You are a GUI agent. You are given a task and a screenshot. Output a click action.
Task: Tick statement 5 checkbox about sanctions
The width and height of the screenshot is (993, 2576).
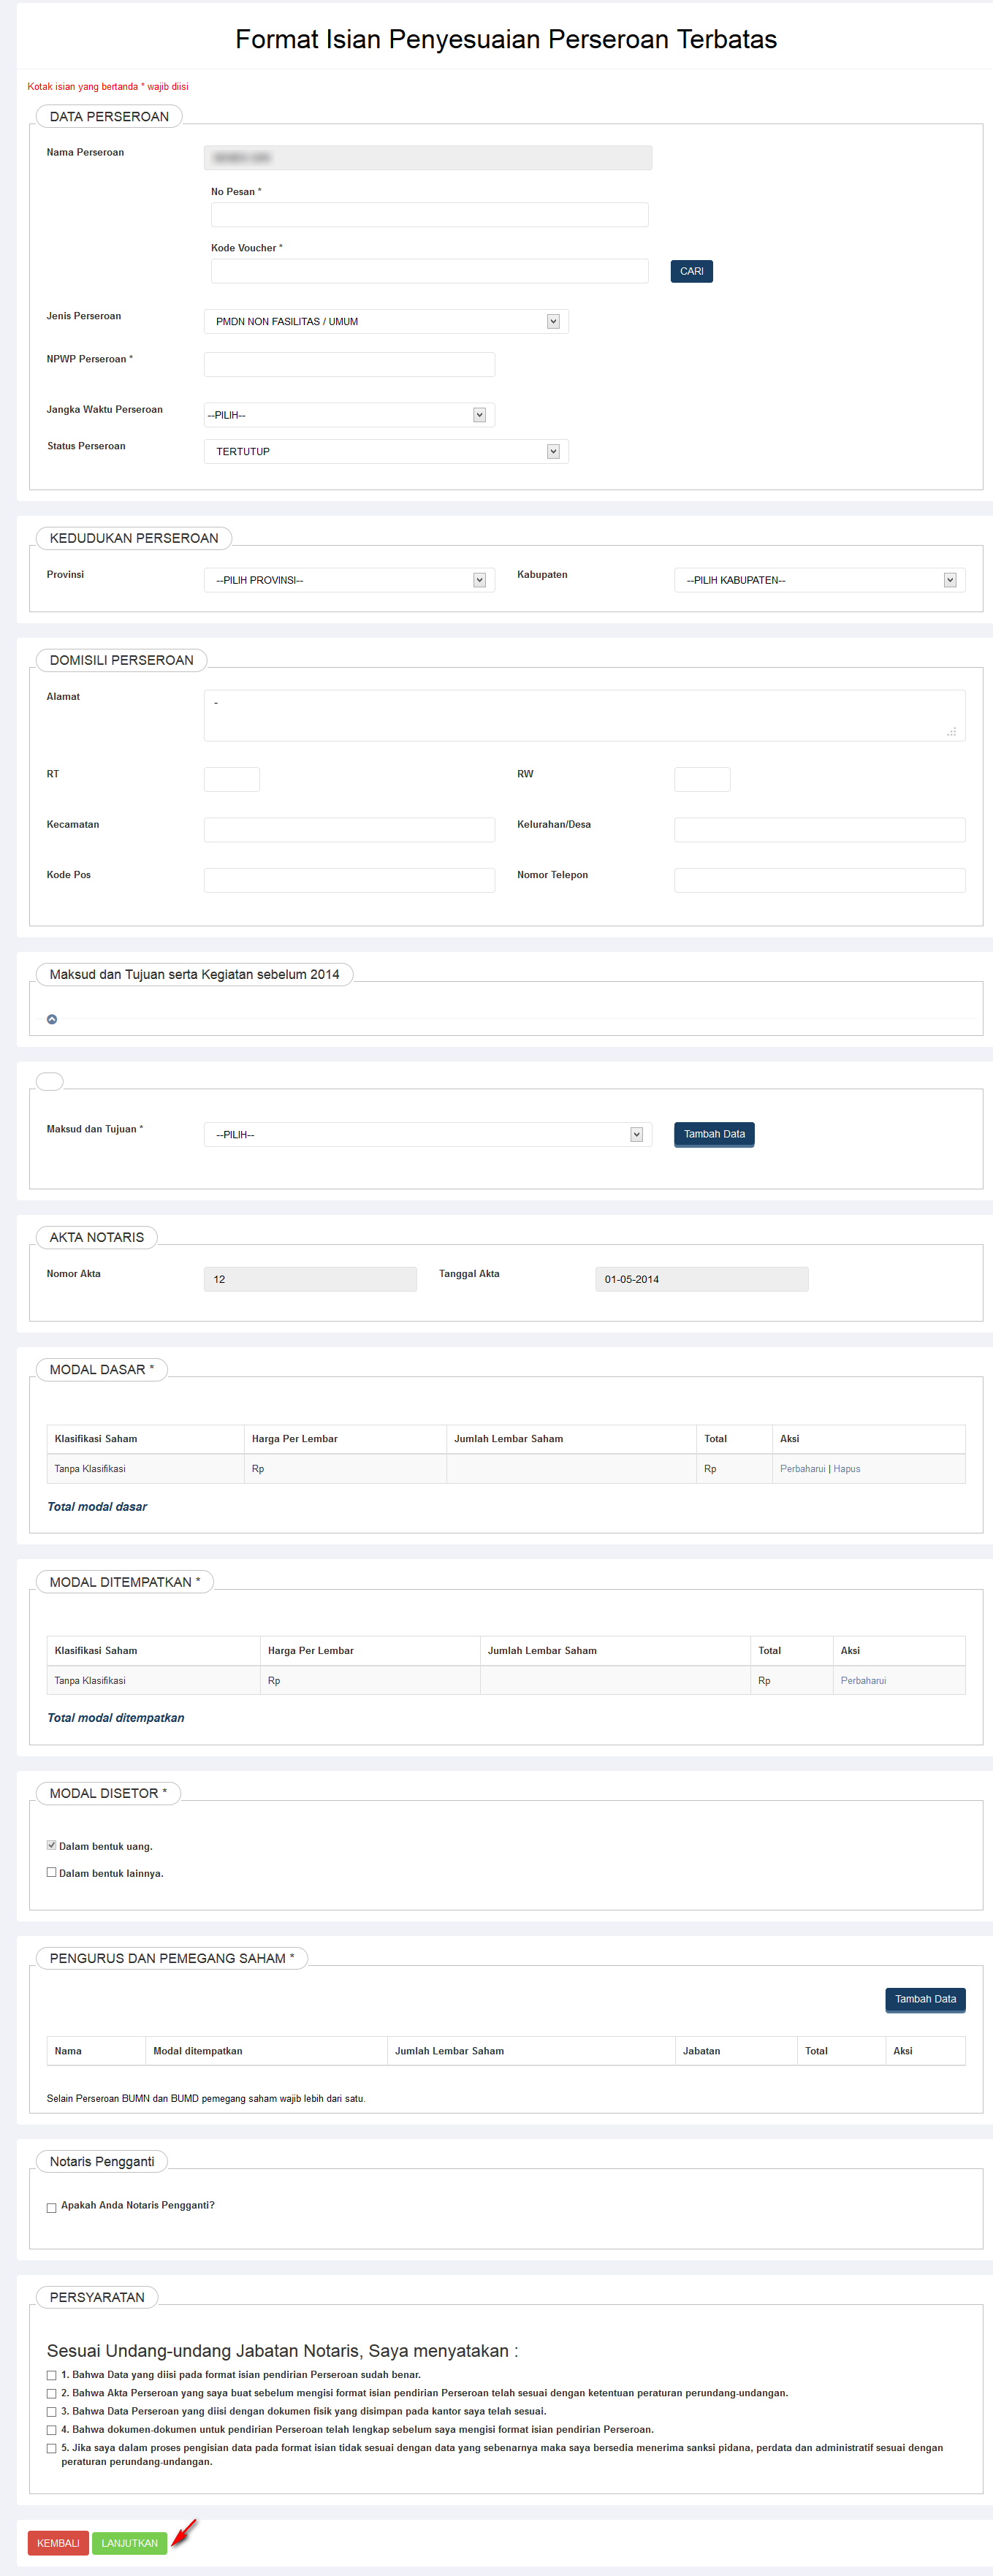click(52, 2448)
